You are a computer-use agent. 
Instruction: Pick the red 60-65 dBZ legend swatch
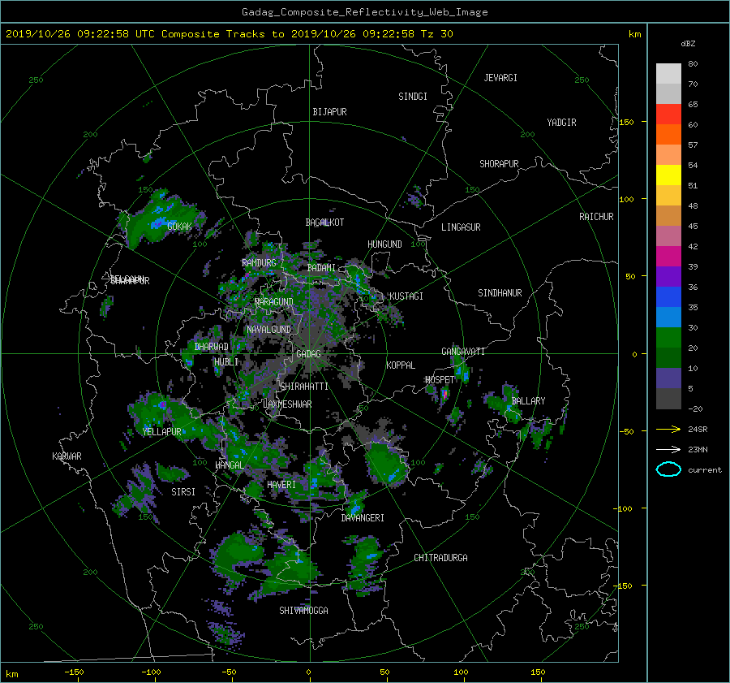tap(668, 114)
